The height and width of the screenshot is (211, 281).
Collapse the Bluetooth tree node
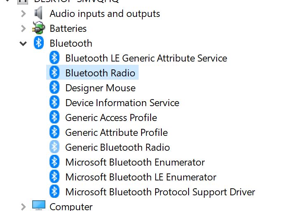point(23,43)
